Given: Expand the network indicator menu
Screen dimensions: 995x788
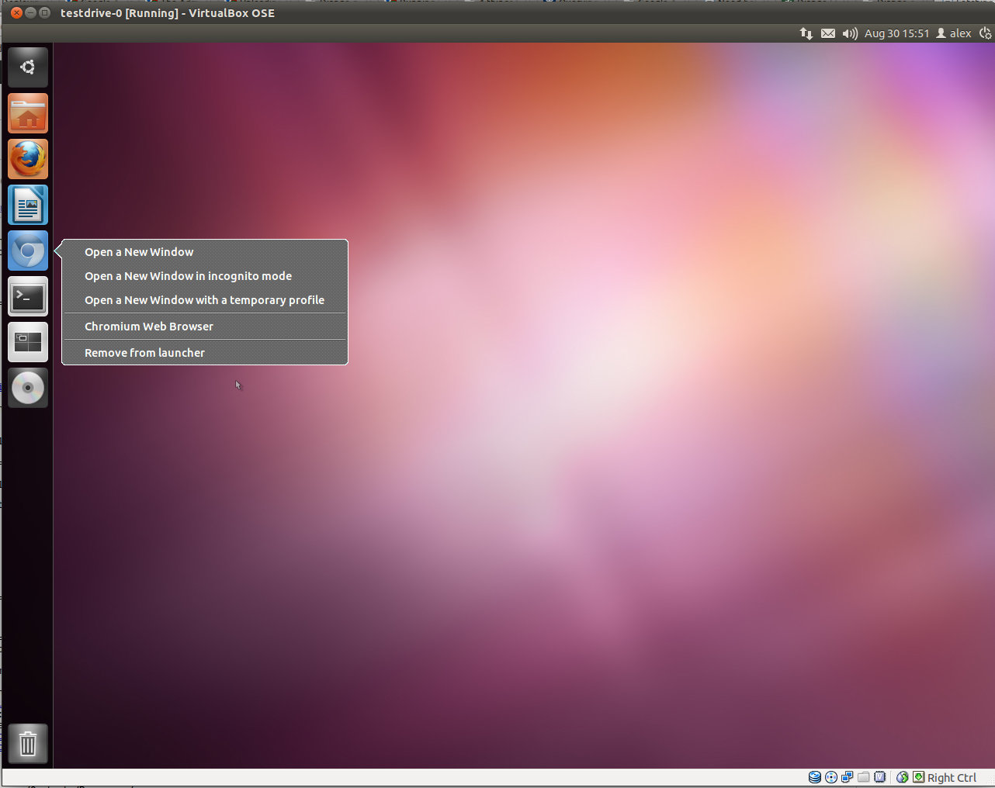Looking at the screenshot, I should (x=806, y=33).
